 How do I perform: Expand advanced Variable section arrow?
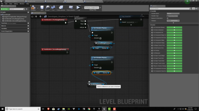point(174,23)
